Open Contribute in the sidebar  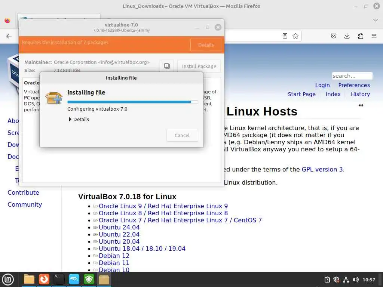(x=23, y=192)
